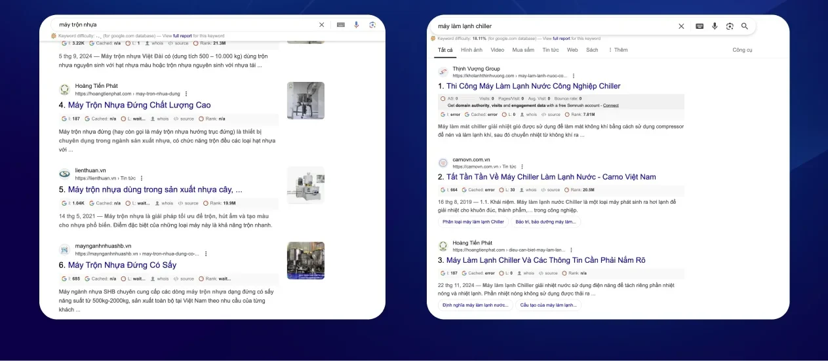Open more options for lienthuan.vn result
The width and height of the screenshot is (828, 361).
pyautogui.click(x=142, y=178)
